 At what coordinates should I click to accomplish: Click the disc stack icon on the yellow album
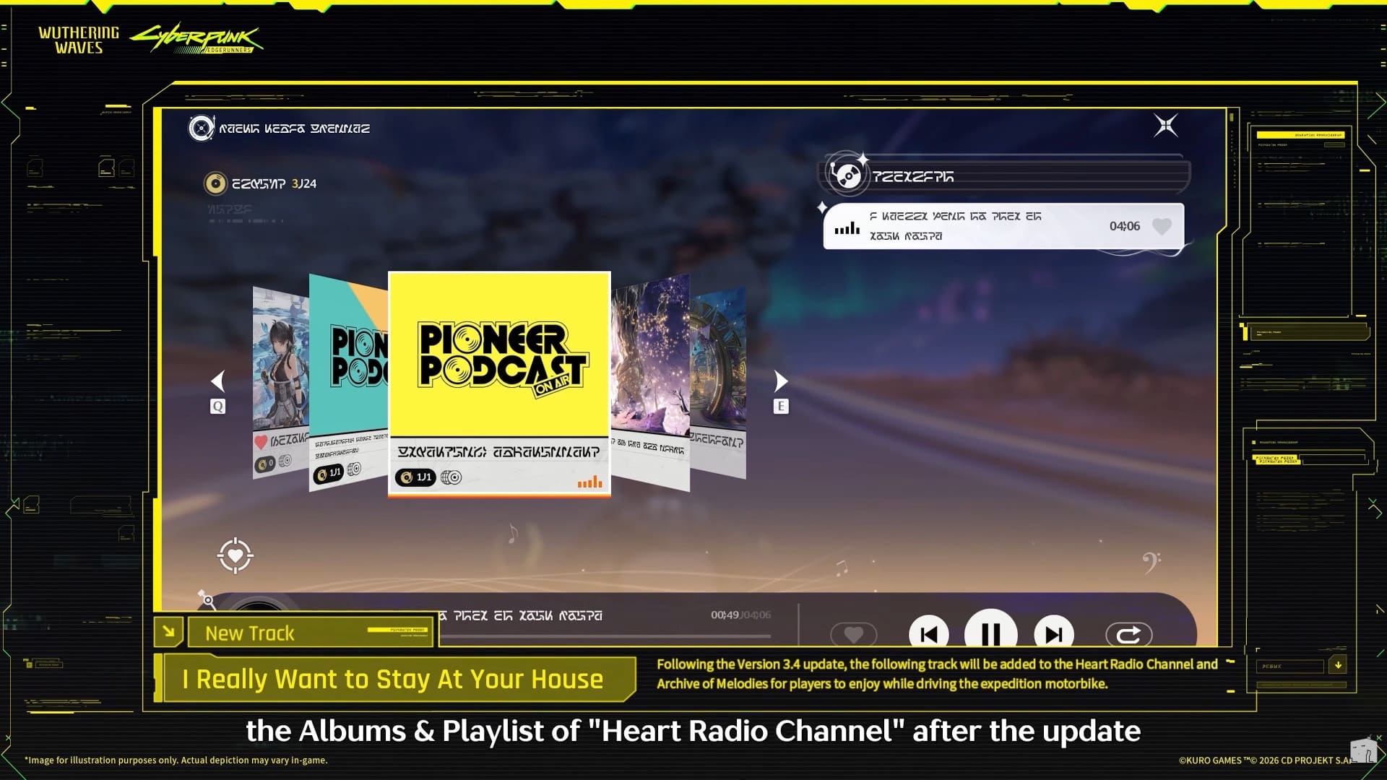pos(451,477)
